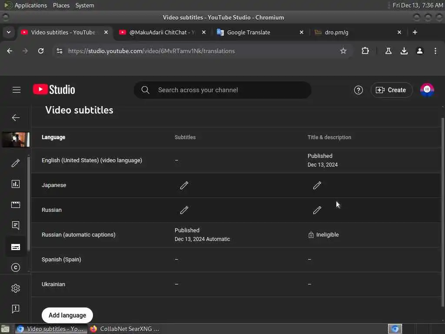Reload the page
445x334 pixels.
(x=41, y=51)
